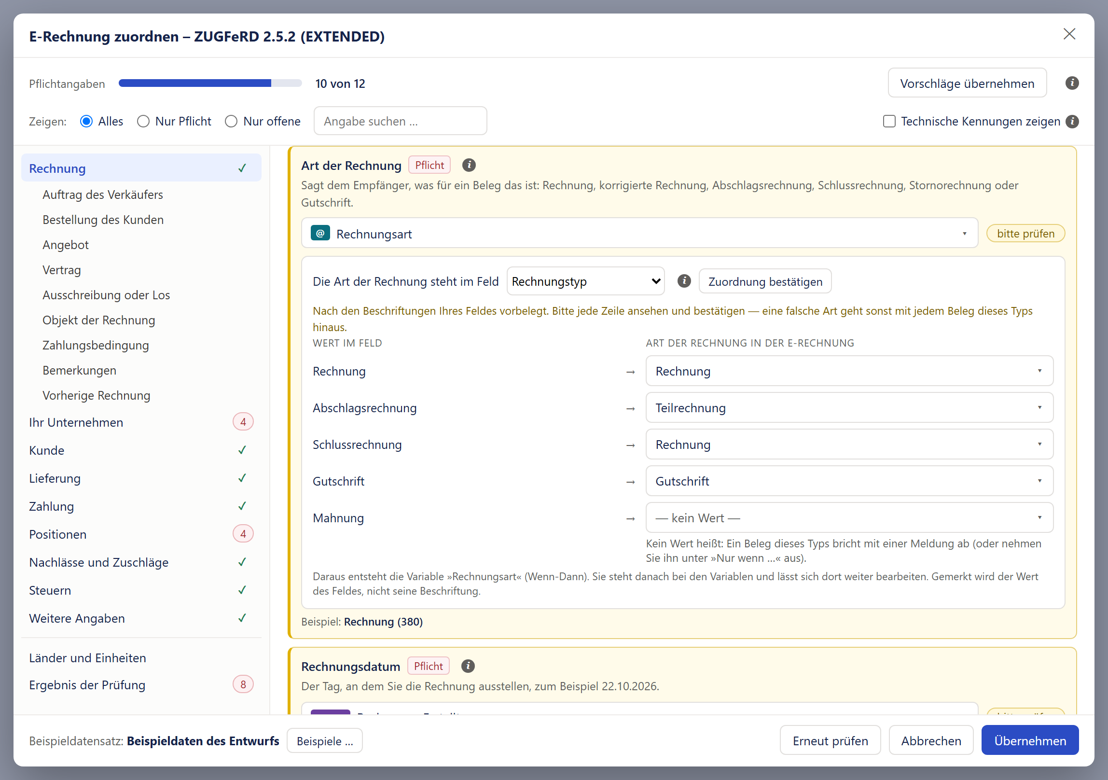
Task: Select the Nur Pflicht radio button
Action: coord(143,121)
